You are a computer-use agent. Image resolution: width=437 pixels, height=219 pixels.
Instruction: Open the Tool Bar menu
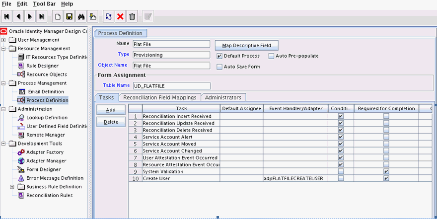coord(44,4)
